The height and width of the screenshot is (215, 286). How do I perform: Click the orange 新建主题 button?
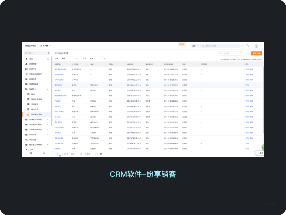click(256, 53)
